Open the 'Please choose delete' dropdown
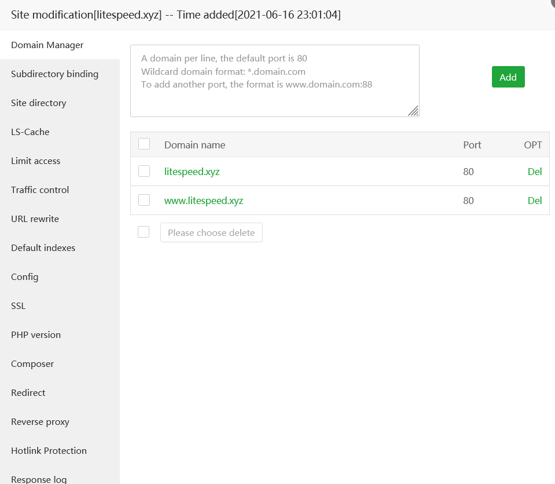 pos(211,232)
